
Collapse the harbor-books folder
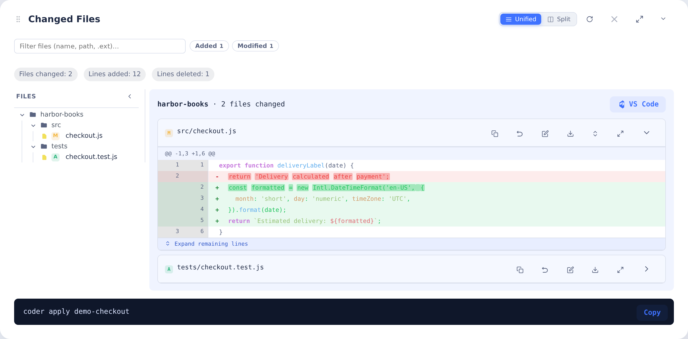click(x=22, y=115)
